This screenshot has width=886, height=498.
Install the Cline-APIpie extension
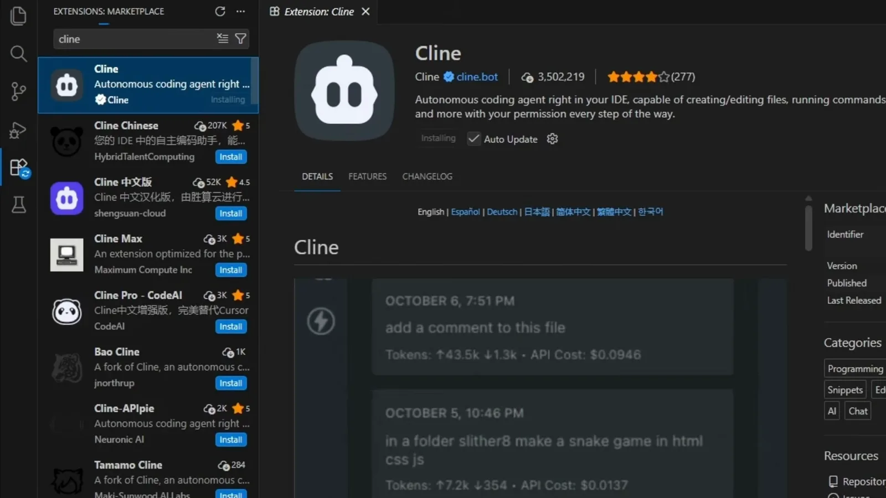point(230,439)
